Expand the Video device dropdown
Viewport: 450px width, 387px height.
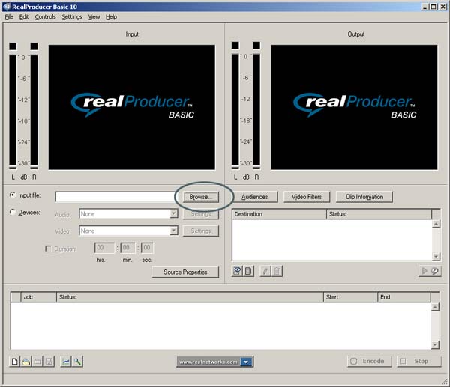coord(173,231)
